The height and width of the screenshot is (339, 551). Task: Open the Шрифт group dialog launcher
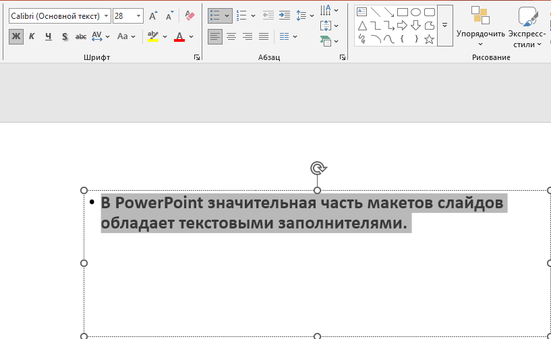point(197,58)
